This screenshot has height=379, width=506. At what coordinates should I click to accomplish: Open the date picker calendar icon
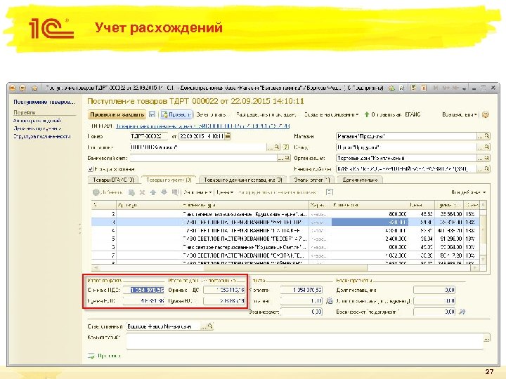tap(228, 136)
